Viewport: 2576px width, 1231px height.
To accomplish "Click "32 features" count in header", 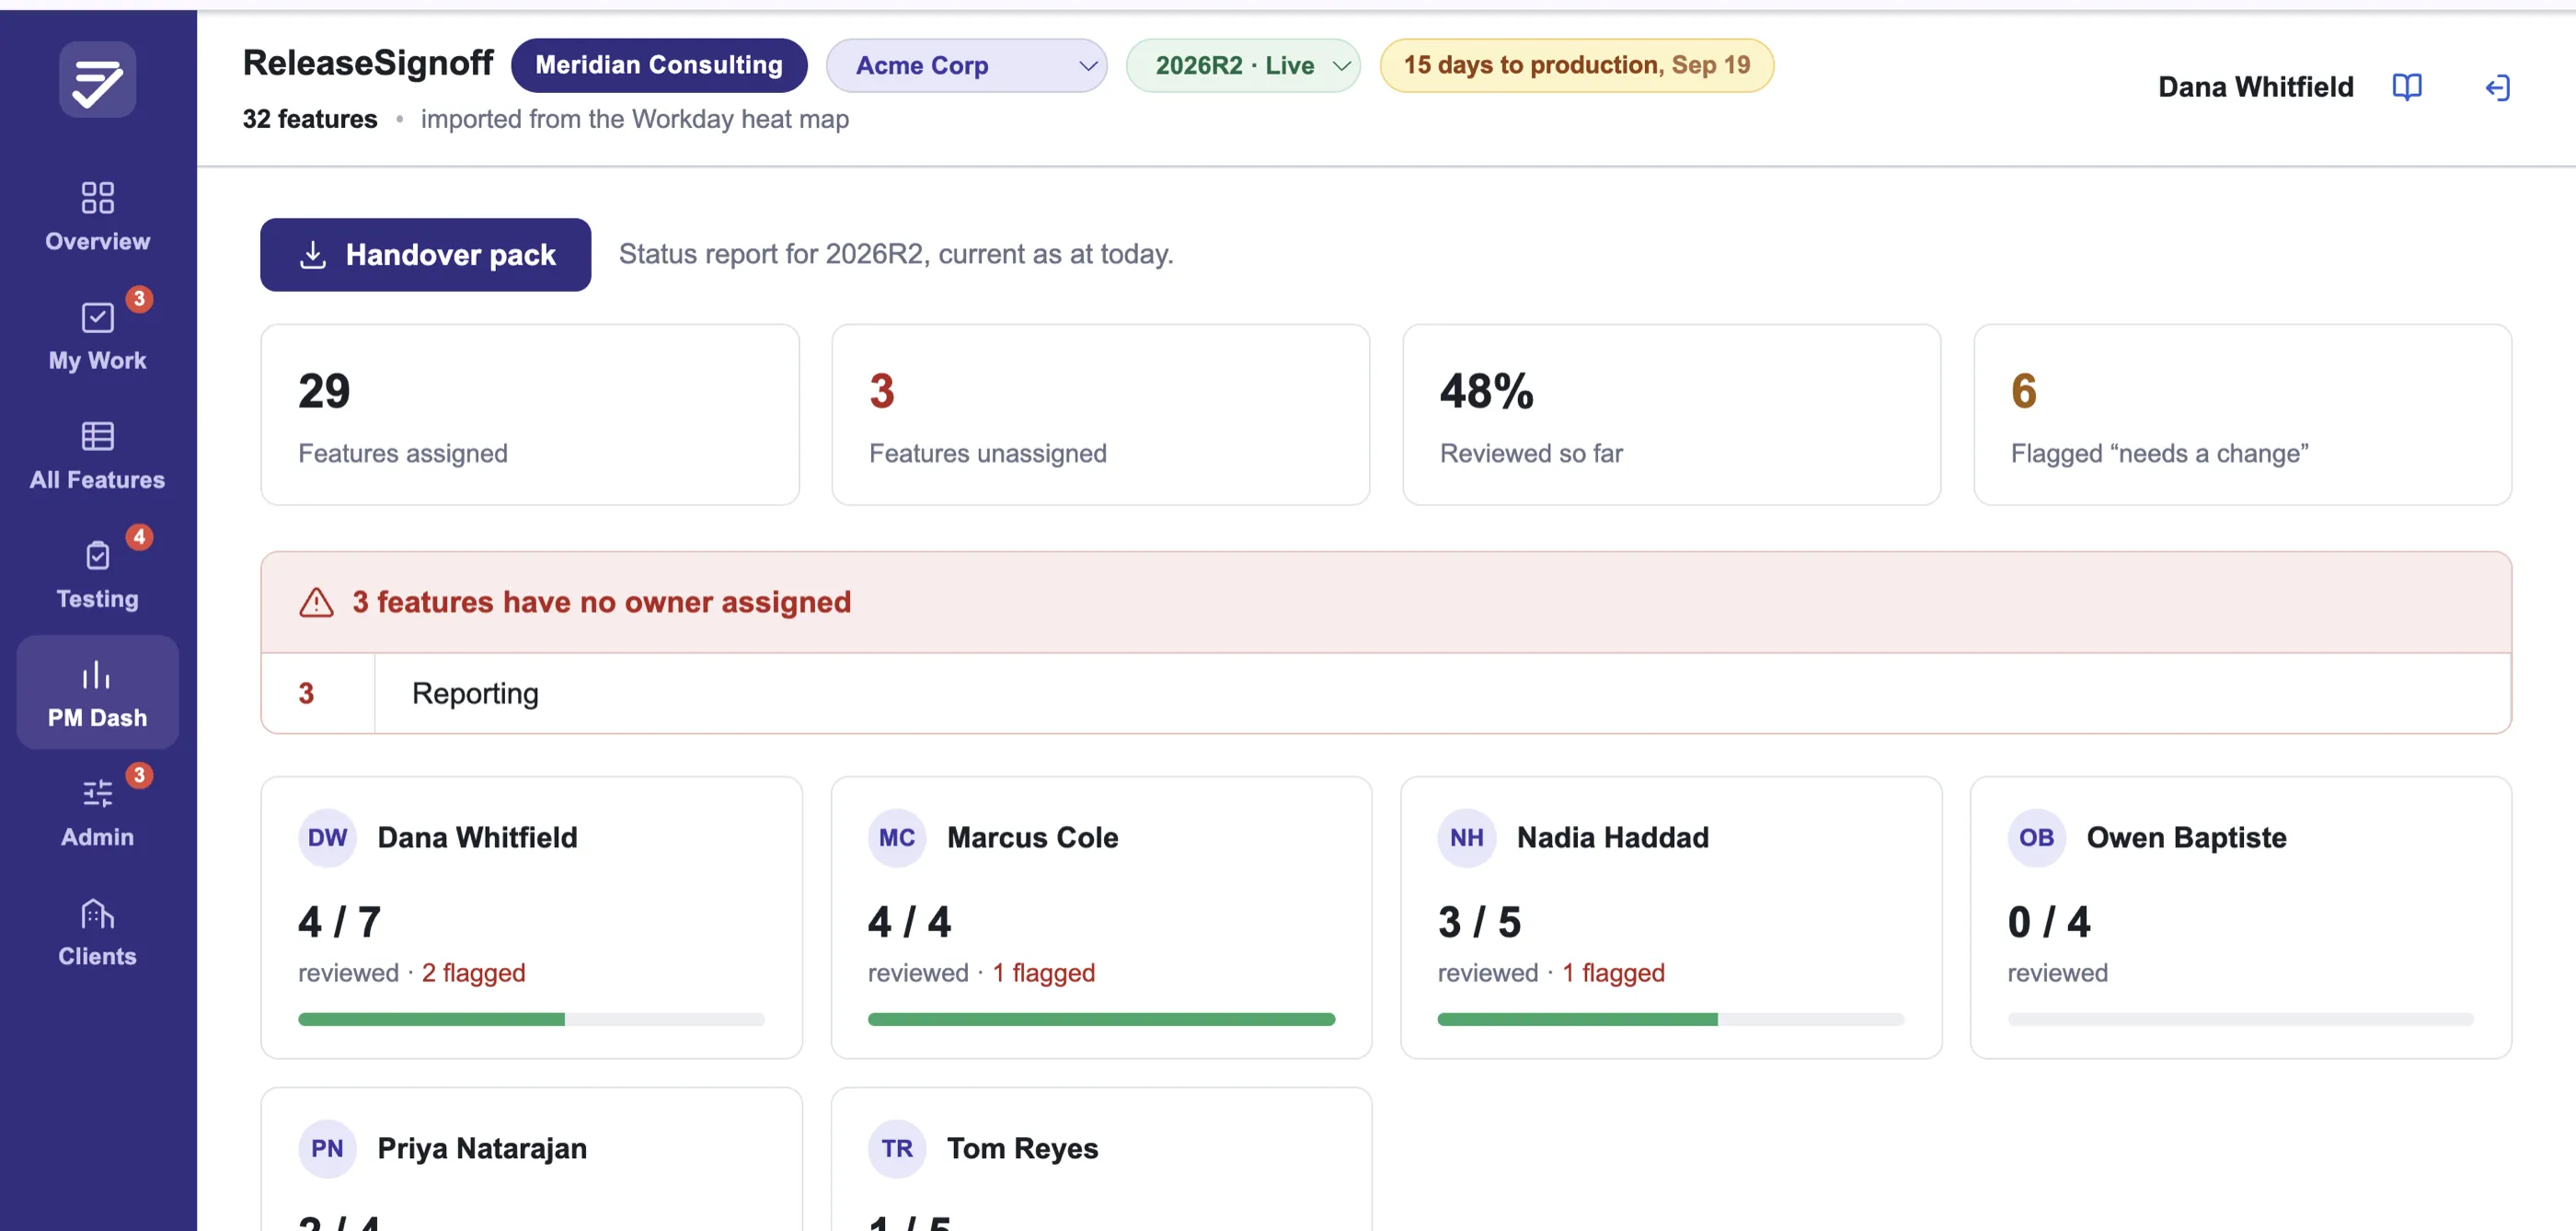I will [x=310, y=119].
